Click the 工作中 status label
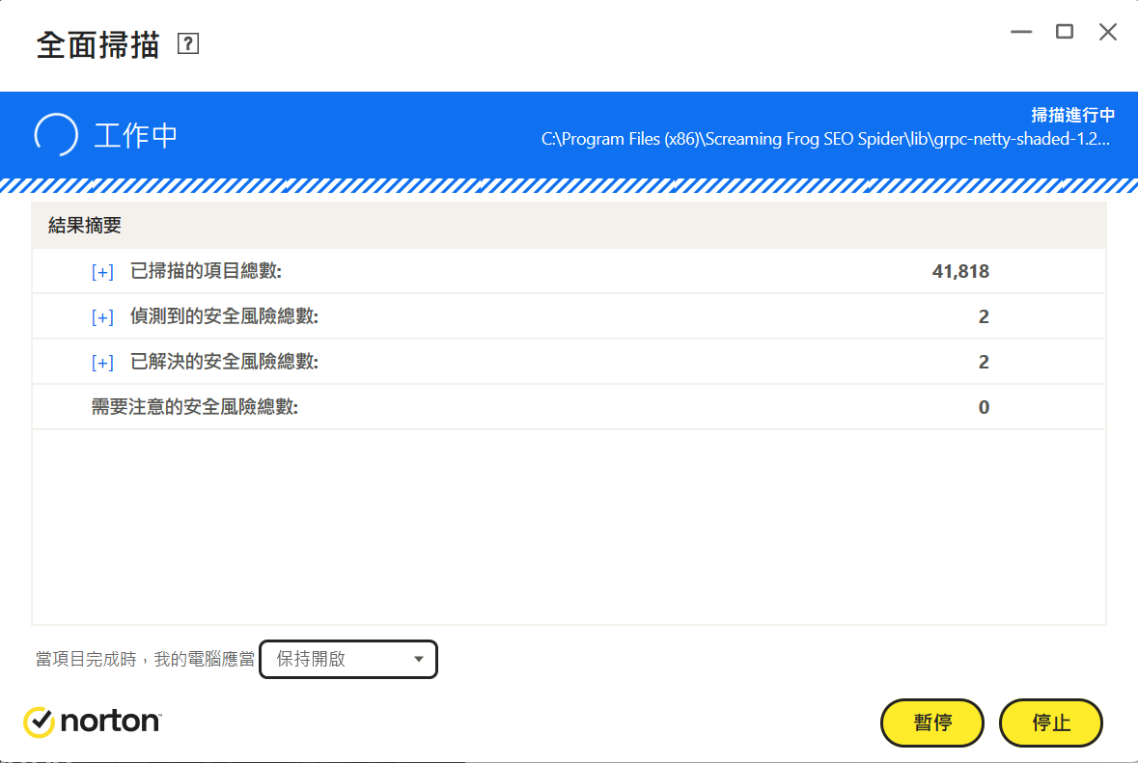This screenshot has height=763, width=1138. pos(136,136)
